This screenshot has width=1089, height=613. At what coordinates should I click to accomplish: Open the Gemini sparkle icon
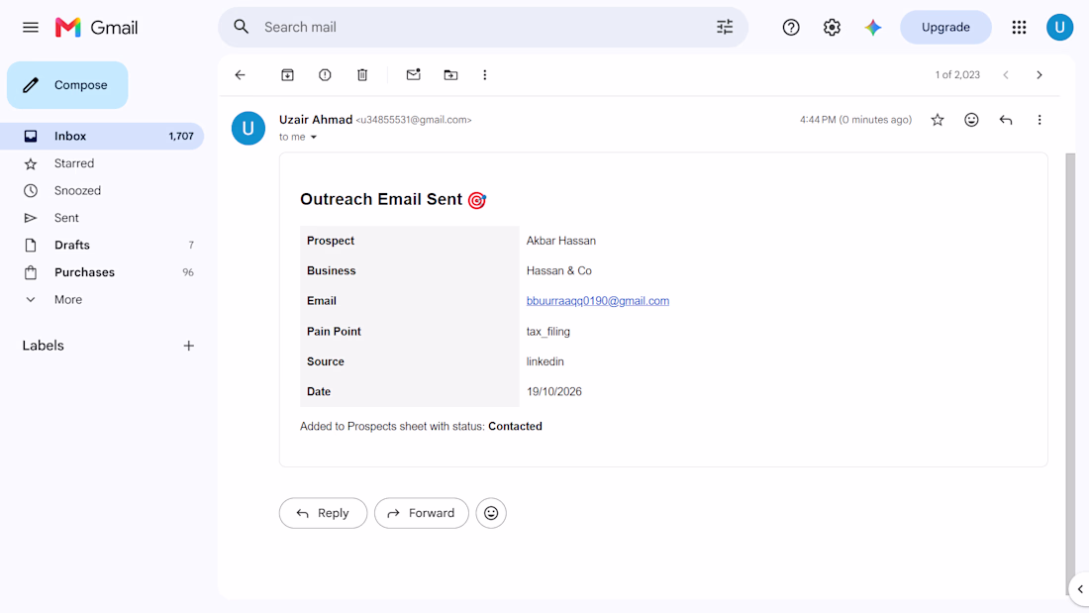[873, 27]
